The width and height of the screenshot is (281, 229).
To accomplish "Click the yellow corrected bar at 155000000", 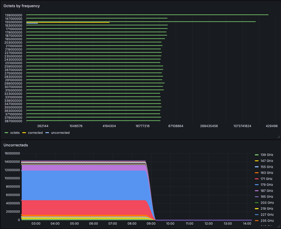I will point(68,23).
